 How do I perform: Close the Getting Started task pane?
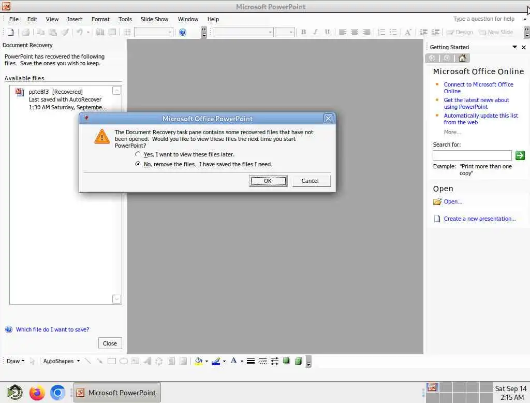click(524, 47)
